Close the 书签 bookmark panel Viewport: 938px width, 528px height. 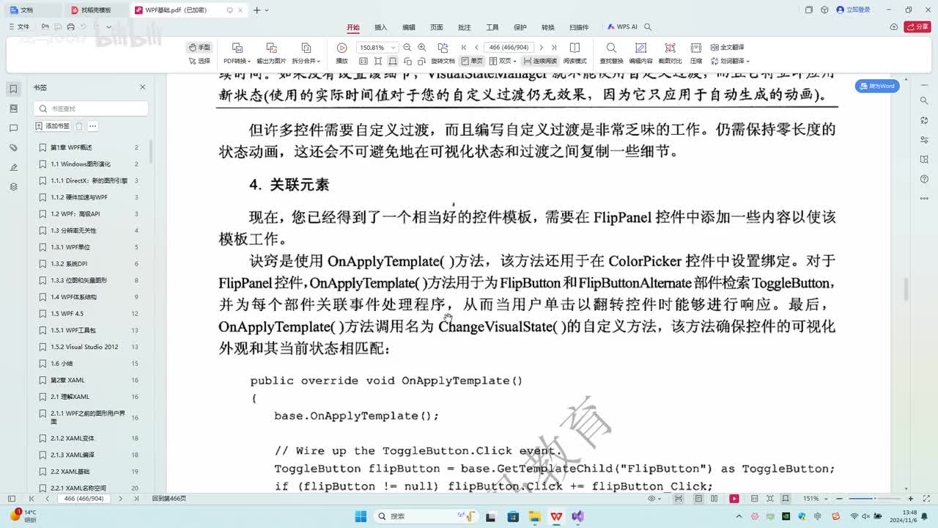pyautogui.click(x=142, y=87)
